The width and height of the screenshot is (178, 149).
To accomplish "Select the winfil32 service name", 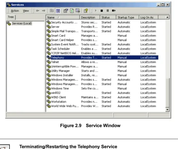I will pyautogui.click(x=56, y=93).
